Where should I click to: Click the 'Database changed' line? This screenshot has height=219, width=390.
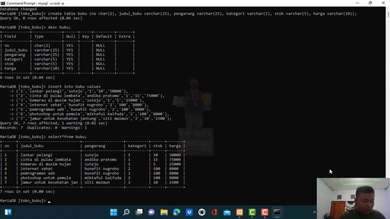click(x=18, y=9)
